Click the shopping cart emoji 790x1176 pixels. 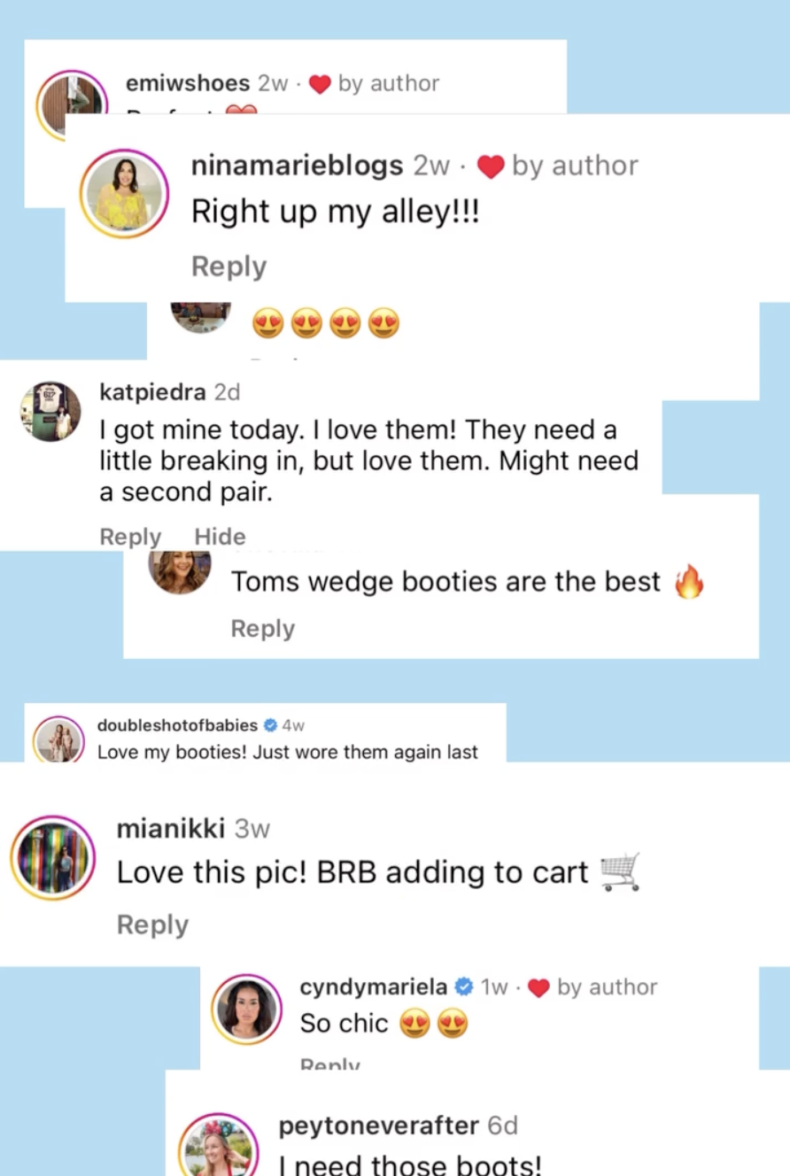click(x=619, y=872)
